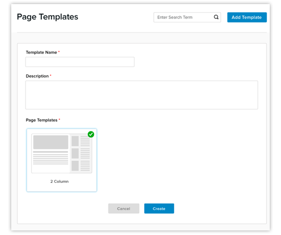Click the red asterisk beside Page Templates label

coord(59,119)
